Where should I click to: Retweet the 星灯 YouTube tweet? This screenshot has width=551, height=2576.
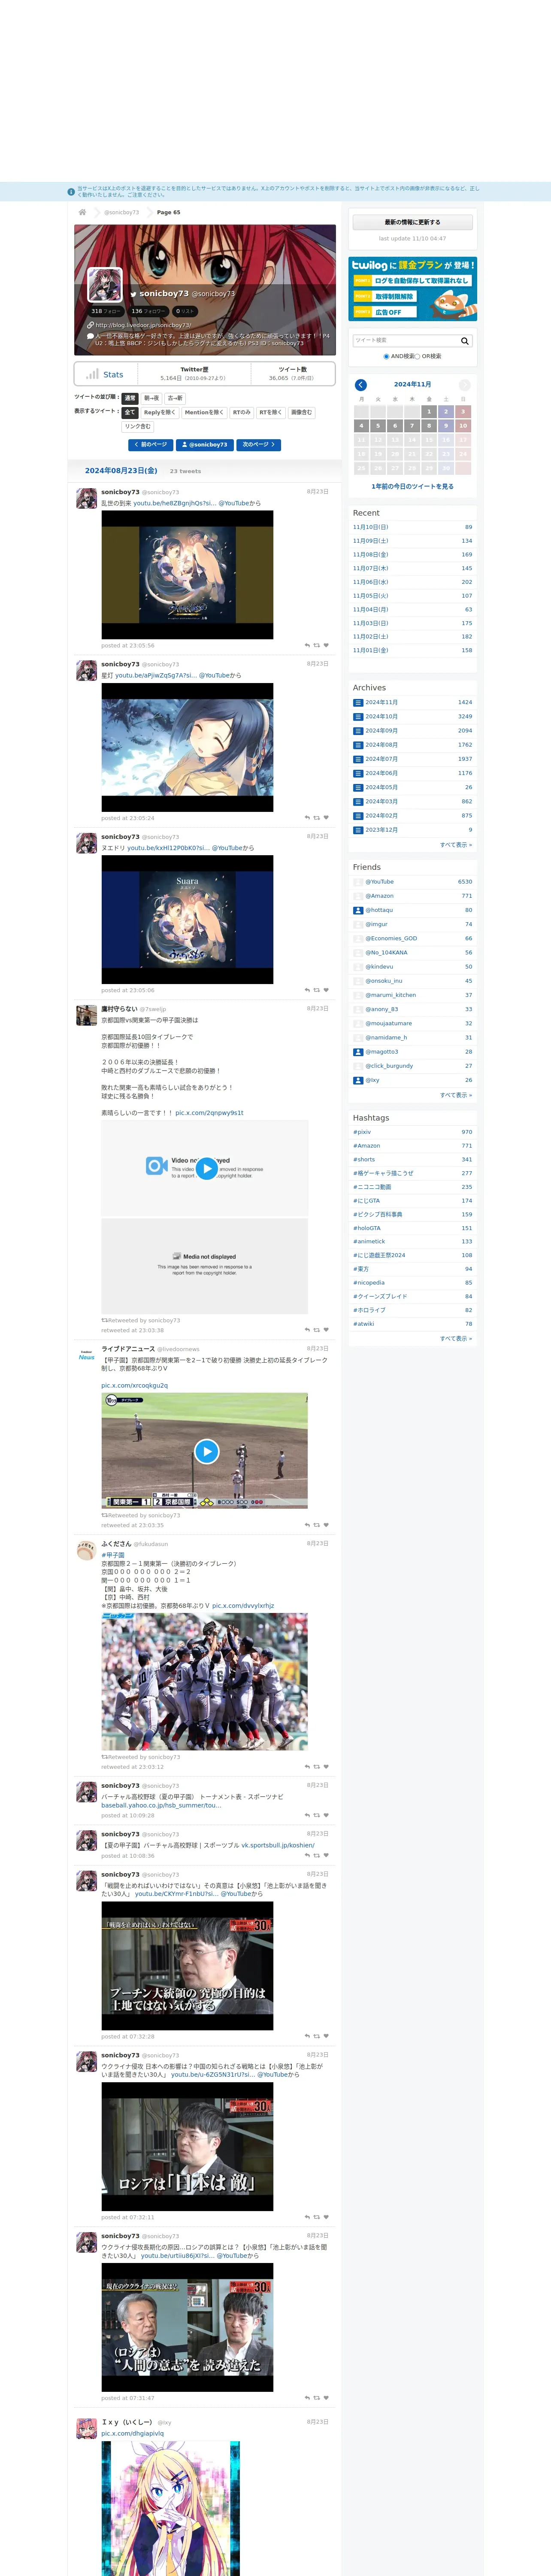[317, 818]
